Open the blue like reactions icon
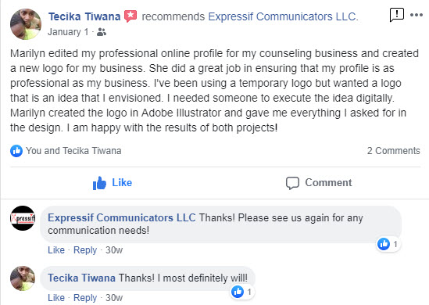The width and height of the screenshot is (429, 305). click(16, 151)
